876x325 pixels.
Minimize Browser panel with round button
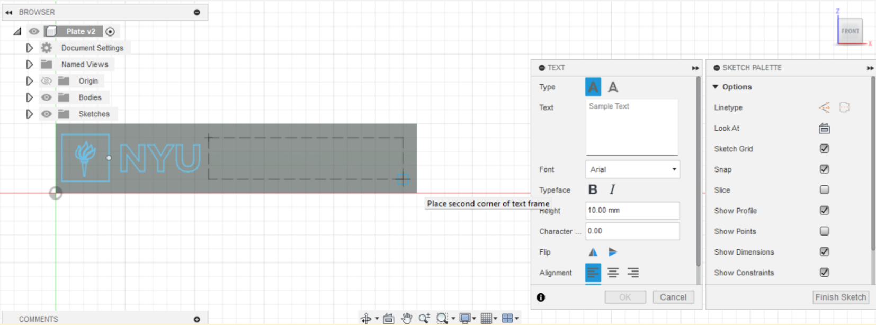click(x=197, y=12)
